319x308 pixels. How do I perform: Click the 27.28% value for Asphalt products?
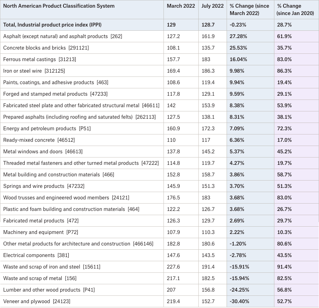(x=238, y=36)
